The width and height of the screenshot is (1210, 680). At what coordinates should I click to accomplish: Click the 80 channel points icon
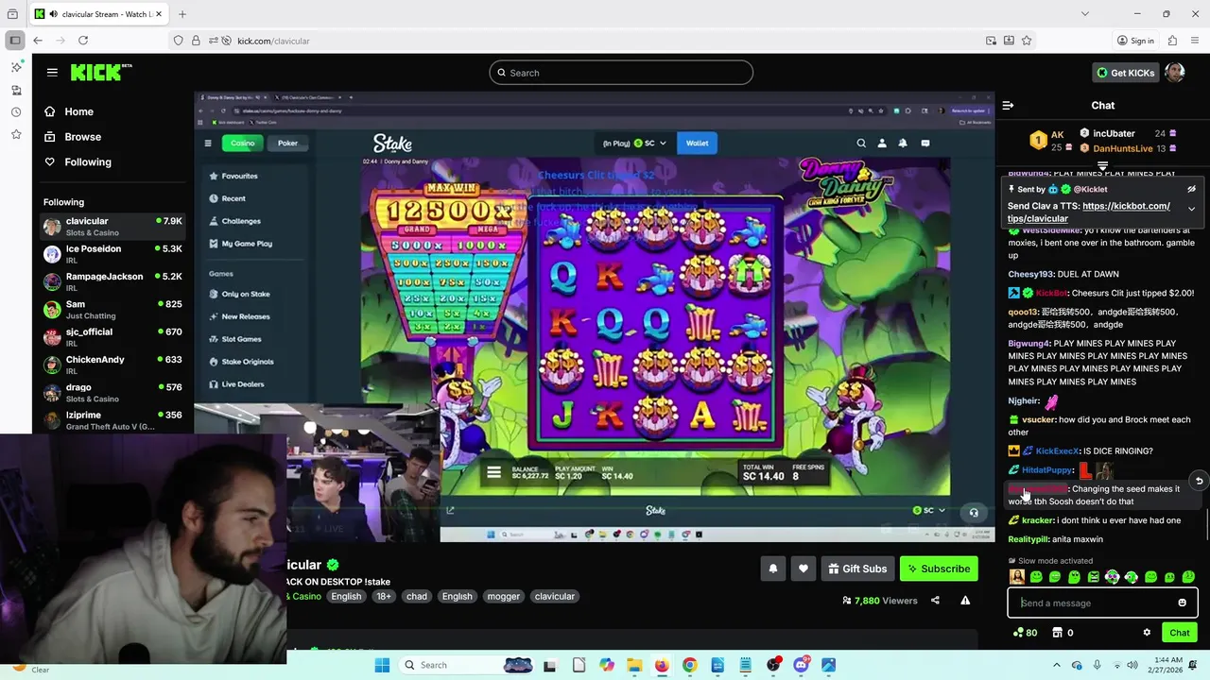pos(1025,633)
